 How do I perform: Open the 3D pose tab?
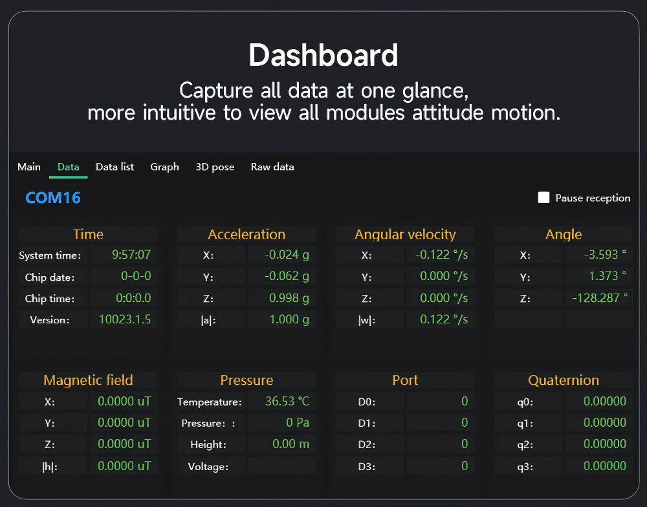pos(215,167)
